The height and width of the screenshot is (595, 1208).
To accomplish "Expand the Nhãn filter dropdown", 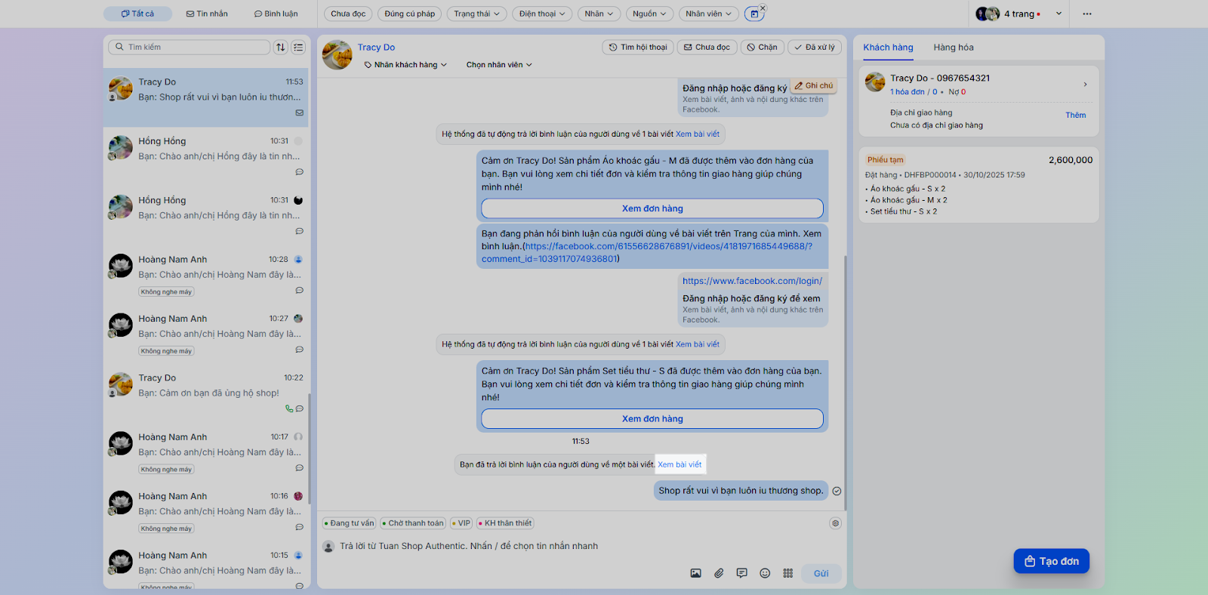I will point(599,14).
